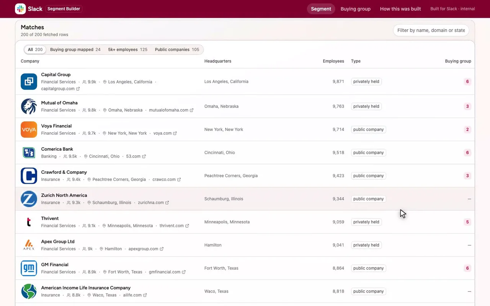490x306 pixels.
Task: Click privately held tag for Mutual of Omaha
Action: [366, 106]
